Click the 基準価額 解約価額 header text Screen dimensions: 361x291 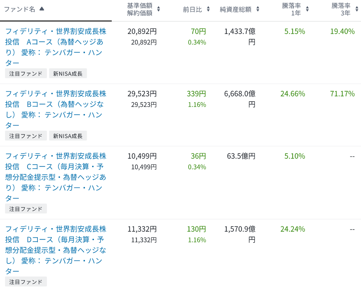click(x=140, y=9)
